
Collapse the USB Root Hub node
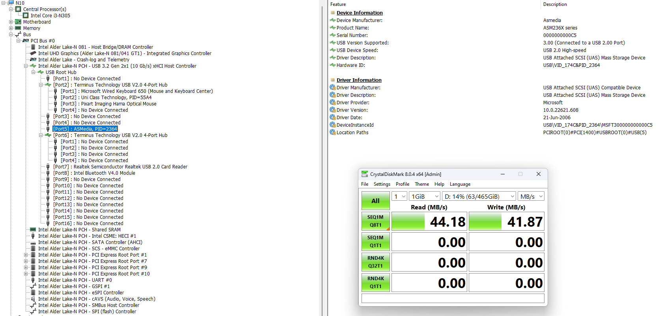pyautogui.click(x=34, y=72)
